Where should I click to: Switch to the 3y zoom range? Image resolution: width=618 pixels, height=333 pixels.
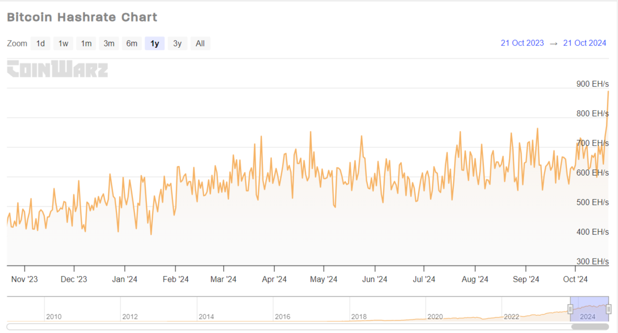pos(177,43)
